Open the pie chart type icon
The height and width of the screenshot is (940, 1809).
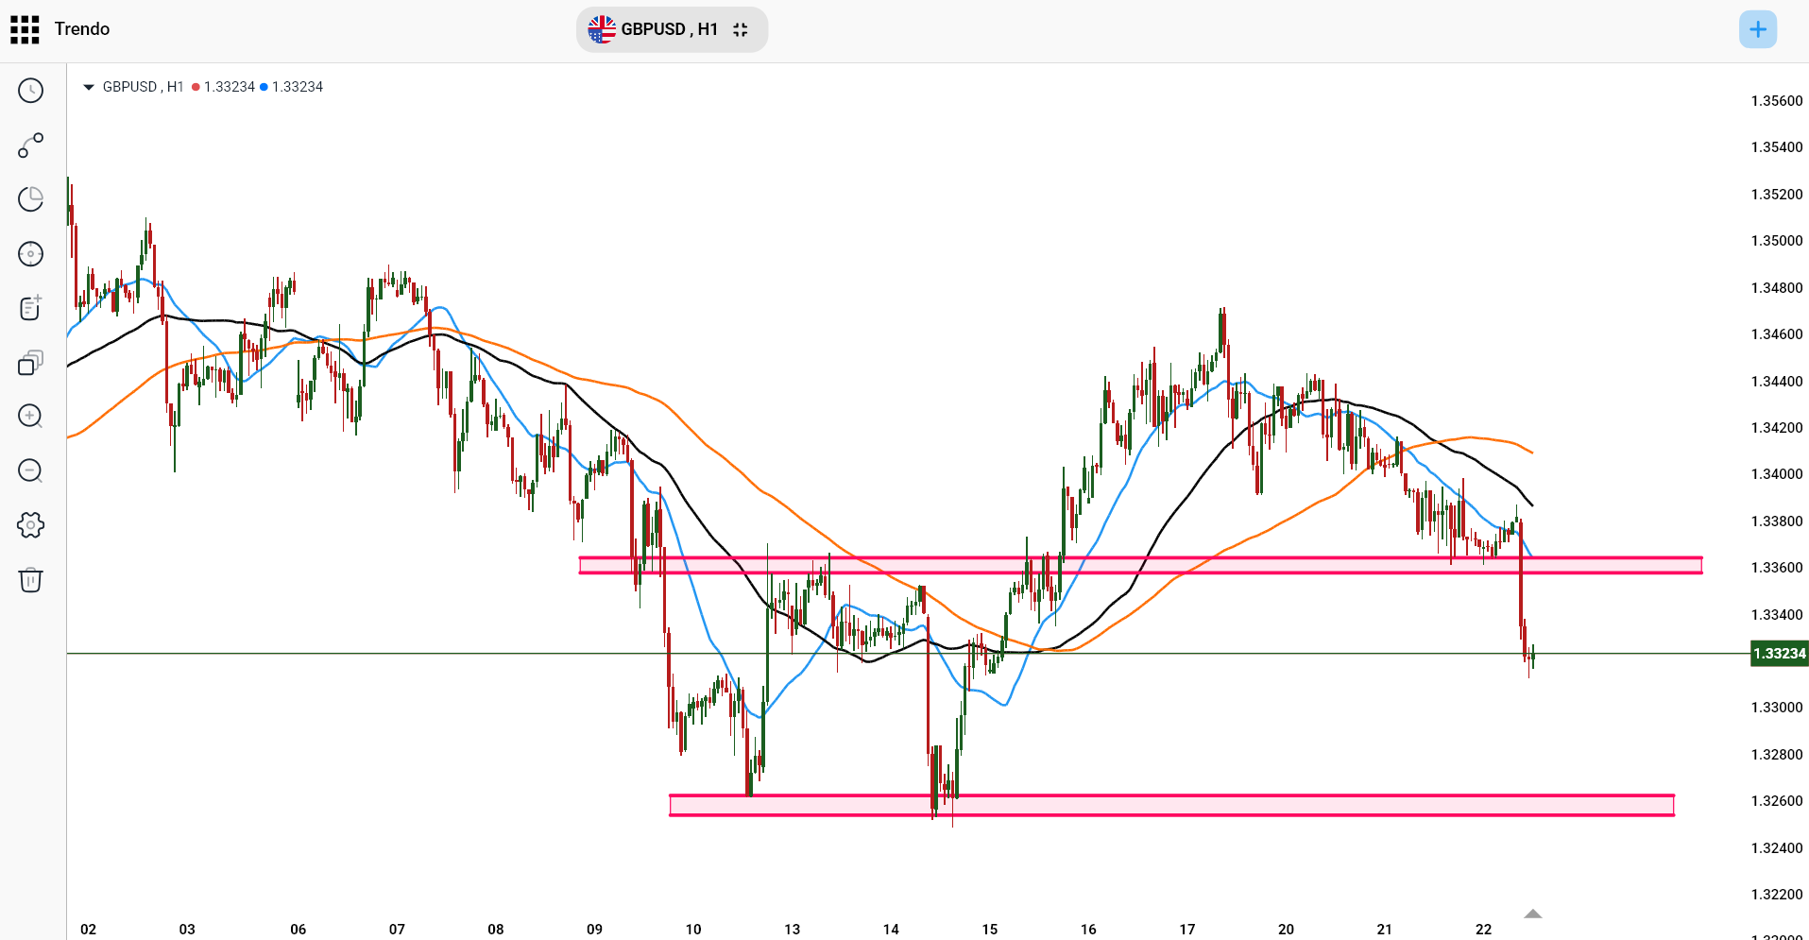click(30, 199)
